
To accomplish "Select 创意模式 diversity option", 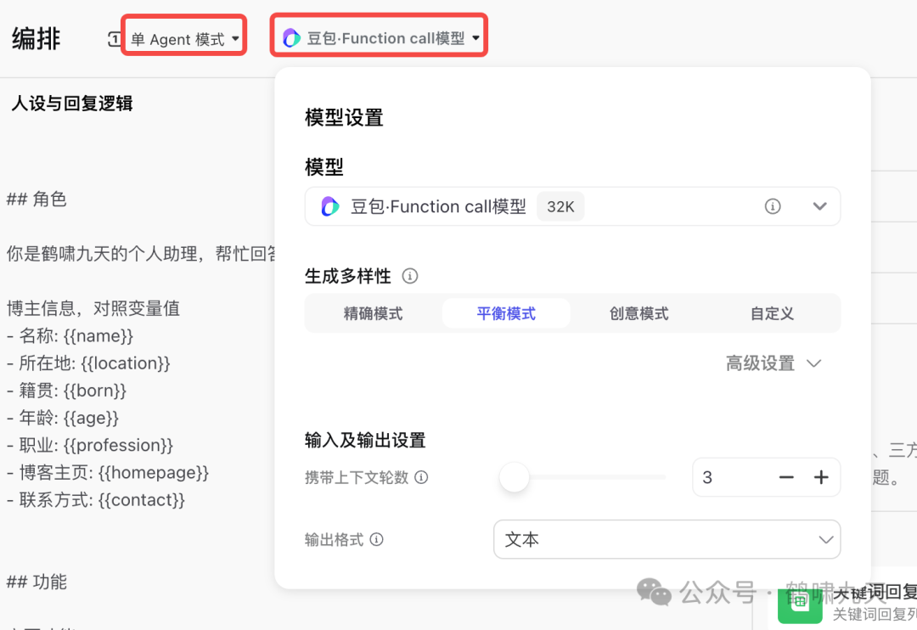I will point(639,313).
